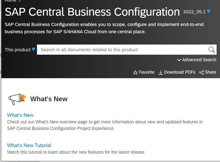Expand the Advanced Search chevron
This screenshot has height=162, width=220.
(179, 60)
